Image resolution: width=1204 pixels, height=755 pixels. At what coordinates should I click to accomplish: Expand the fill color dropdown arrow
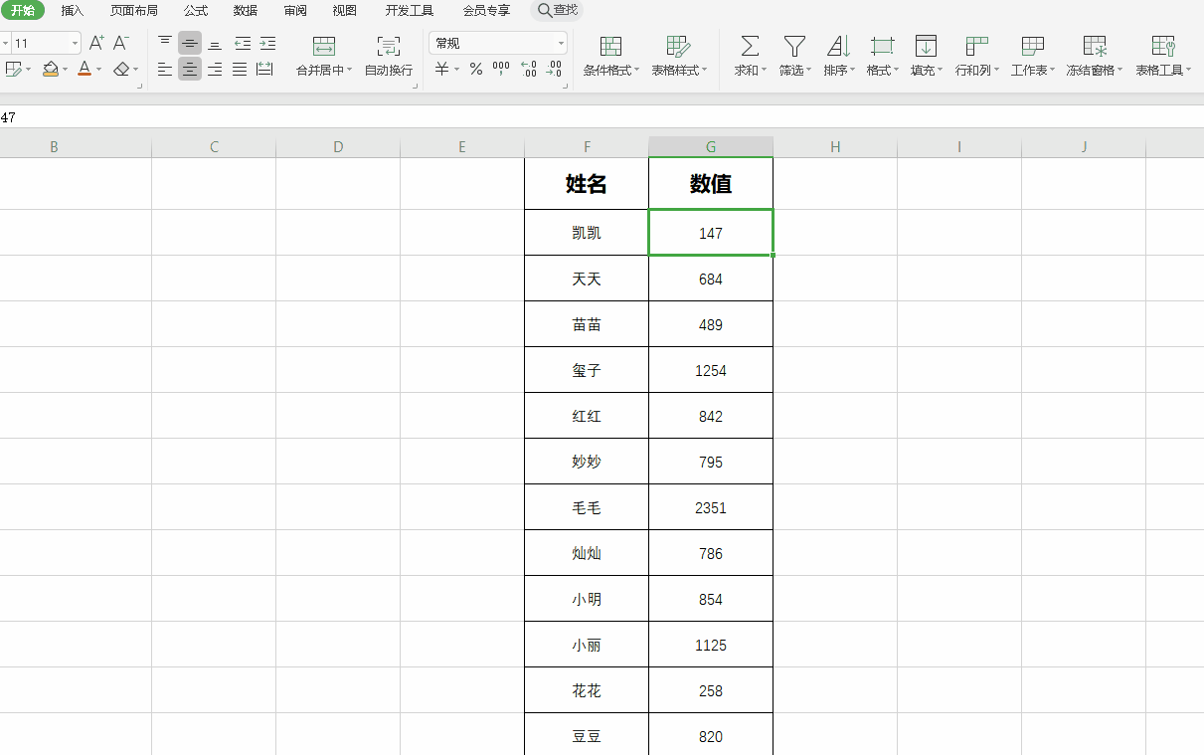[66, 70]
